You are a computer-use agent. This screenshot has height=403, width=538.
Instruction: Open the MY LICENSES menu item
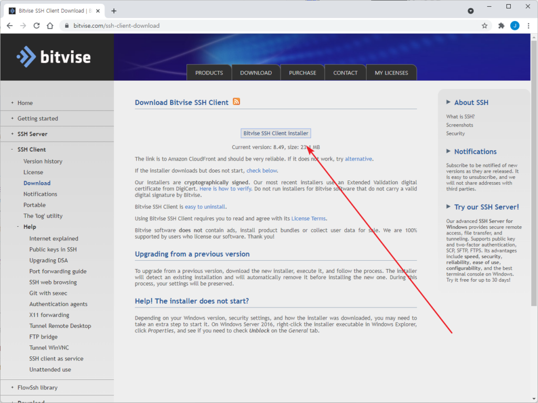click(x=391, y=72)
